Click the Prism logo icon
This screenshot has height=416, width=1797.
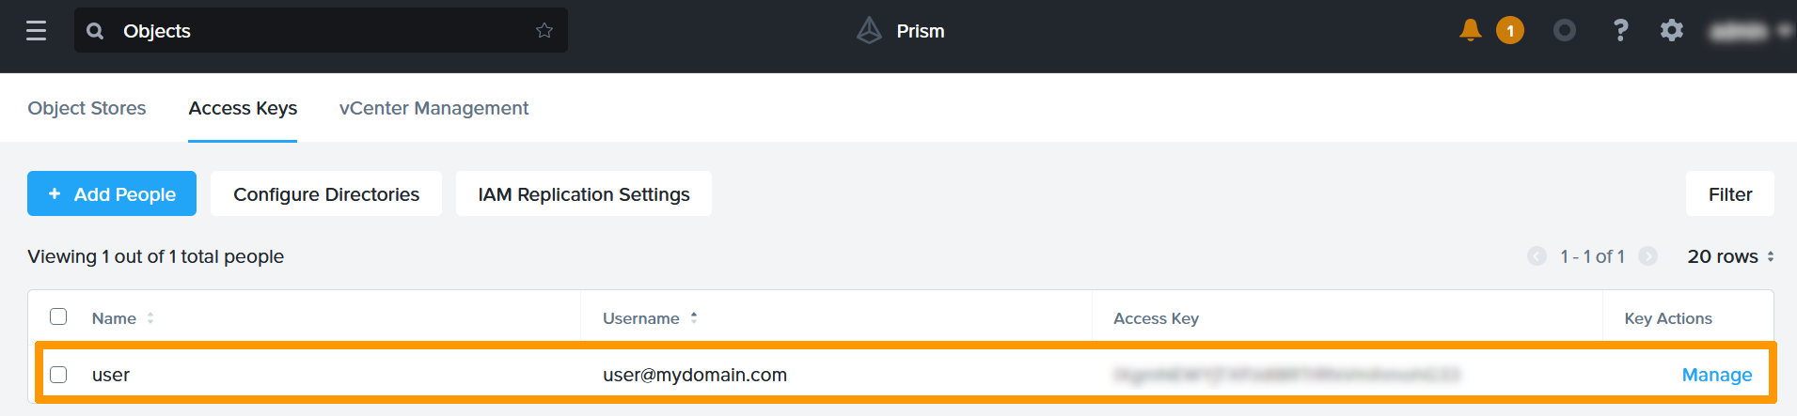click(869, 31)
